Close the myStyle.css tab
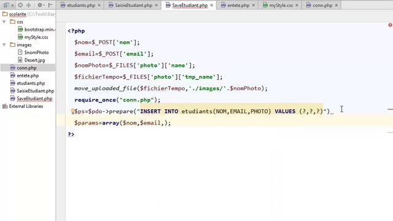 [297, 6]
